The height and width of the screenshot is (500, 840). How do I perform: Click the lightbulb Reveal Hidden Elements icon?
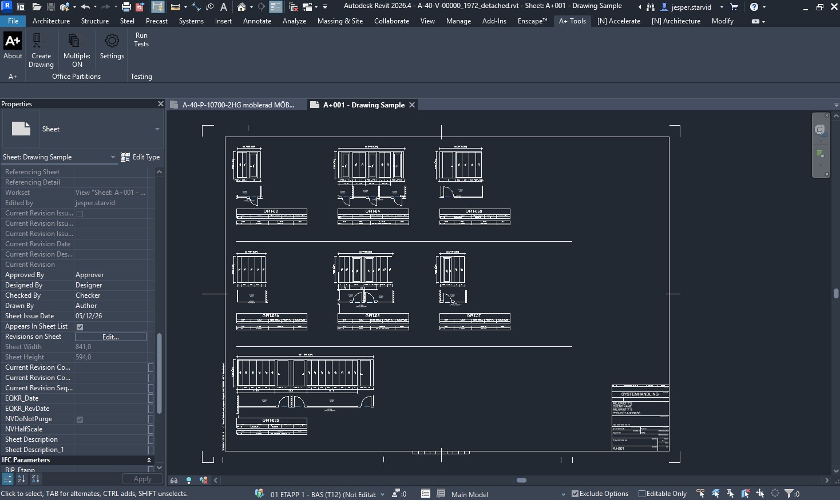coord(188,481)
